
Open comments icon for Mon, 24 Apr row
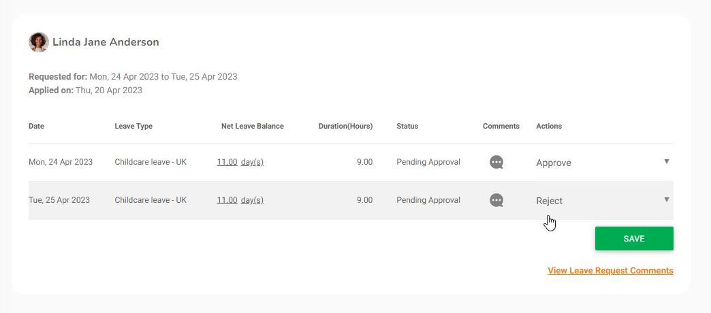[x=496, y=163]
